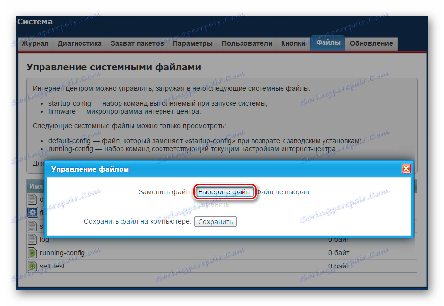
Task: Select the Захват пакетов tab
Action: point(137,43)
